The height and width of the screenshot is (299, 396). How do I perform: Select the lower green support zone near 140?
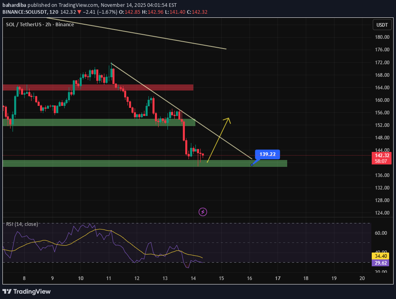click(121, 163)
